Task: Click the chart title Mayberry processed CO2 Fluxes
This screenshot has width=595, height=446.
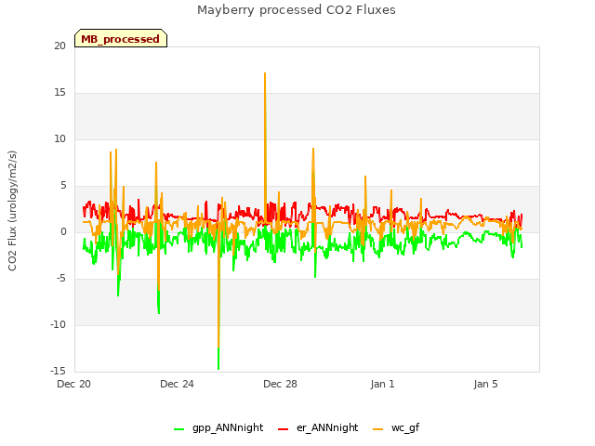Action: pyautogui.click(x=297, y=10)
